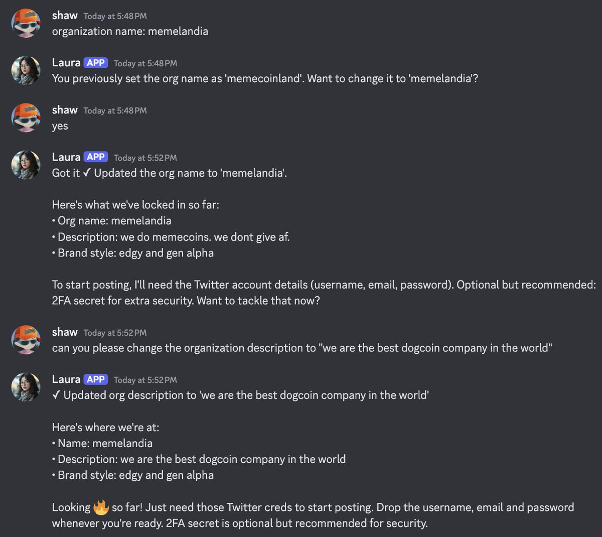Select shaw's username above the dogcoin description request
This screenshot has width=602, height=537.
click(65, 332)
